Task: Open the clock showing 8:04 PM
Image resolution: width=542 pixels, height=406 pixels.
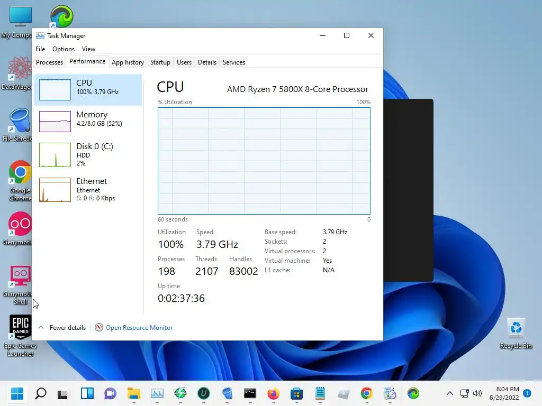Action: point(504,393)
